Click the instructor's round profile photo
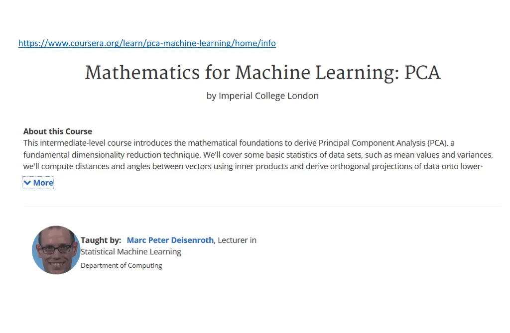 56,250
